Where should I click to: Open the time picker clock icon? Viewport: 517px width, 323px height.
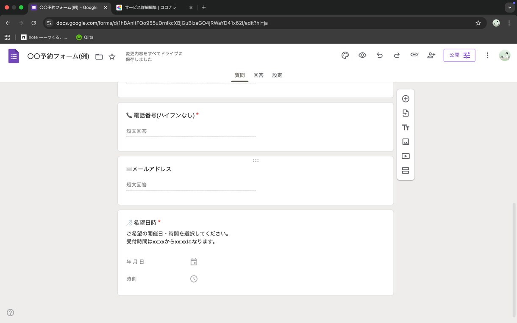click(x=194, y=279)
